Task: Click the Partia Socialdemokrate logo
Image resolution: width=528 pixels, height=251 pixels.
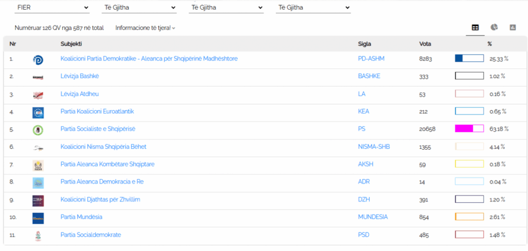Action: 38,236
